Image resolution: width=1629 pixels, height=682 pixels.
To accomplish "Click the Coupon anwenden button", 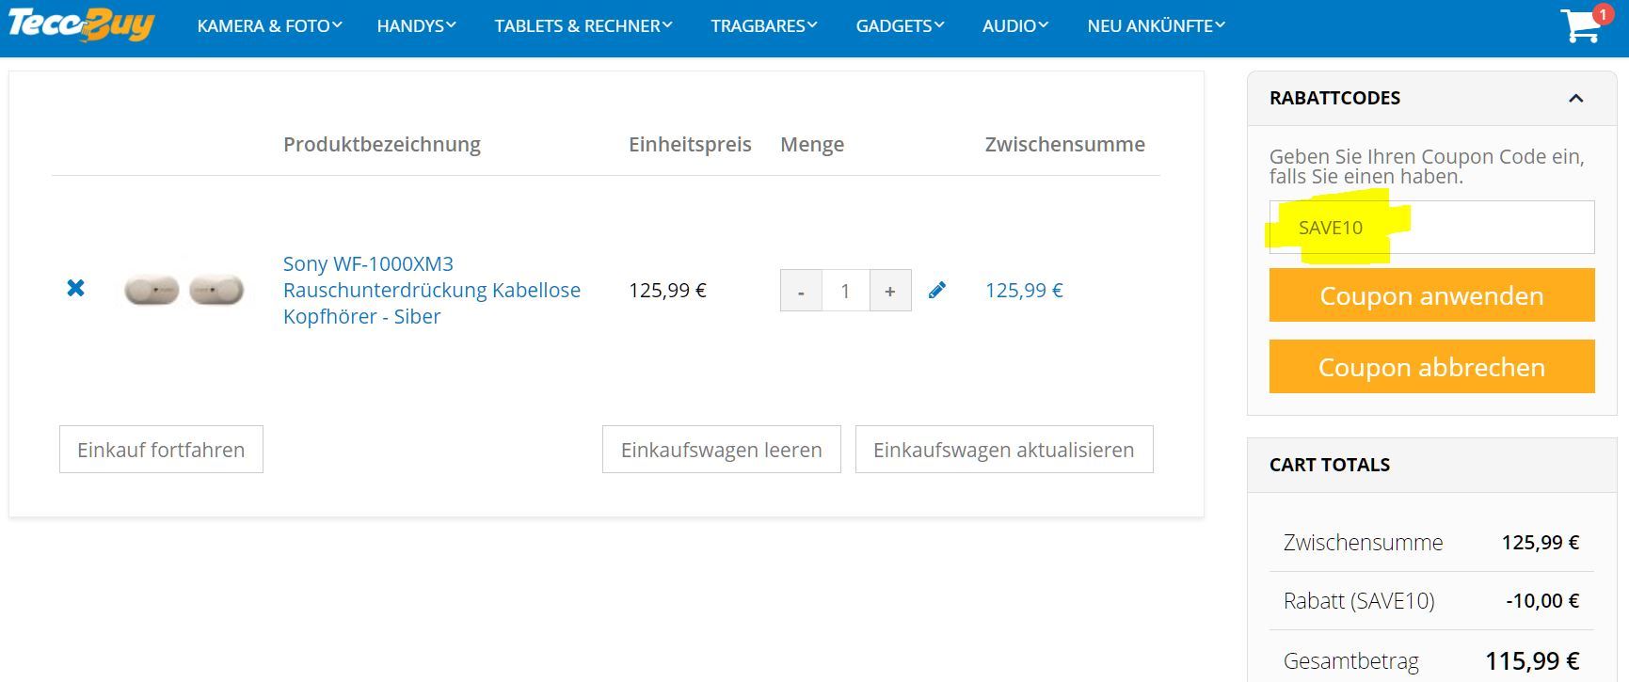I will tap(1431, 295).
